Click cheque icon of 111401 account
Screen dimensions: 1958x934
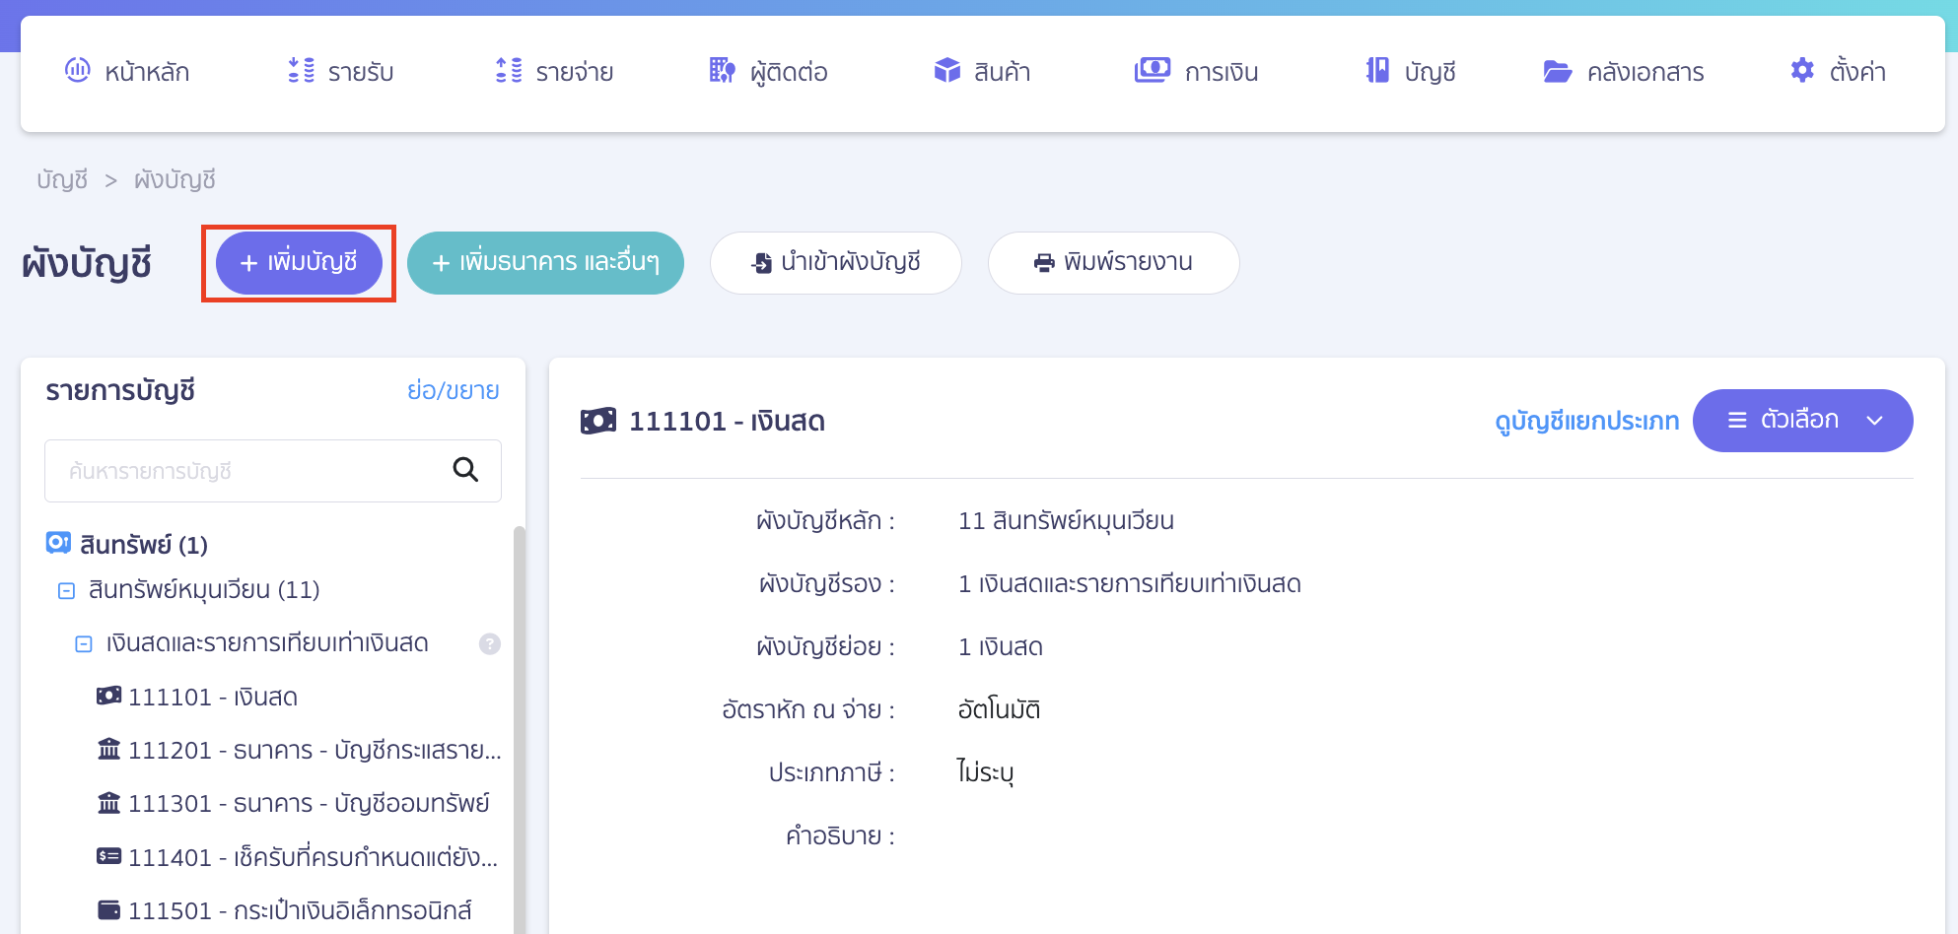click(x=108, y=855)
